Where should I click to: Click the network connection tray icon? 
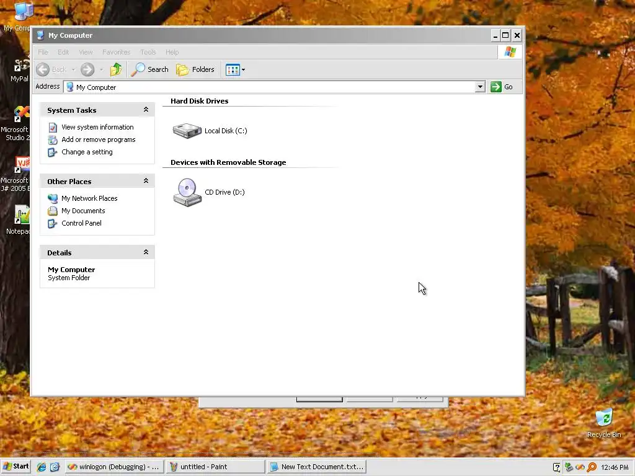pos(569,467)
